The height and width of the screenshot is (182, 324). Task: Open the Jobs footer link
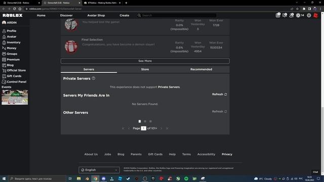click(107, 154)
